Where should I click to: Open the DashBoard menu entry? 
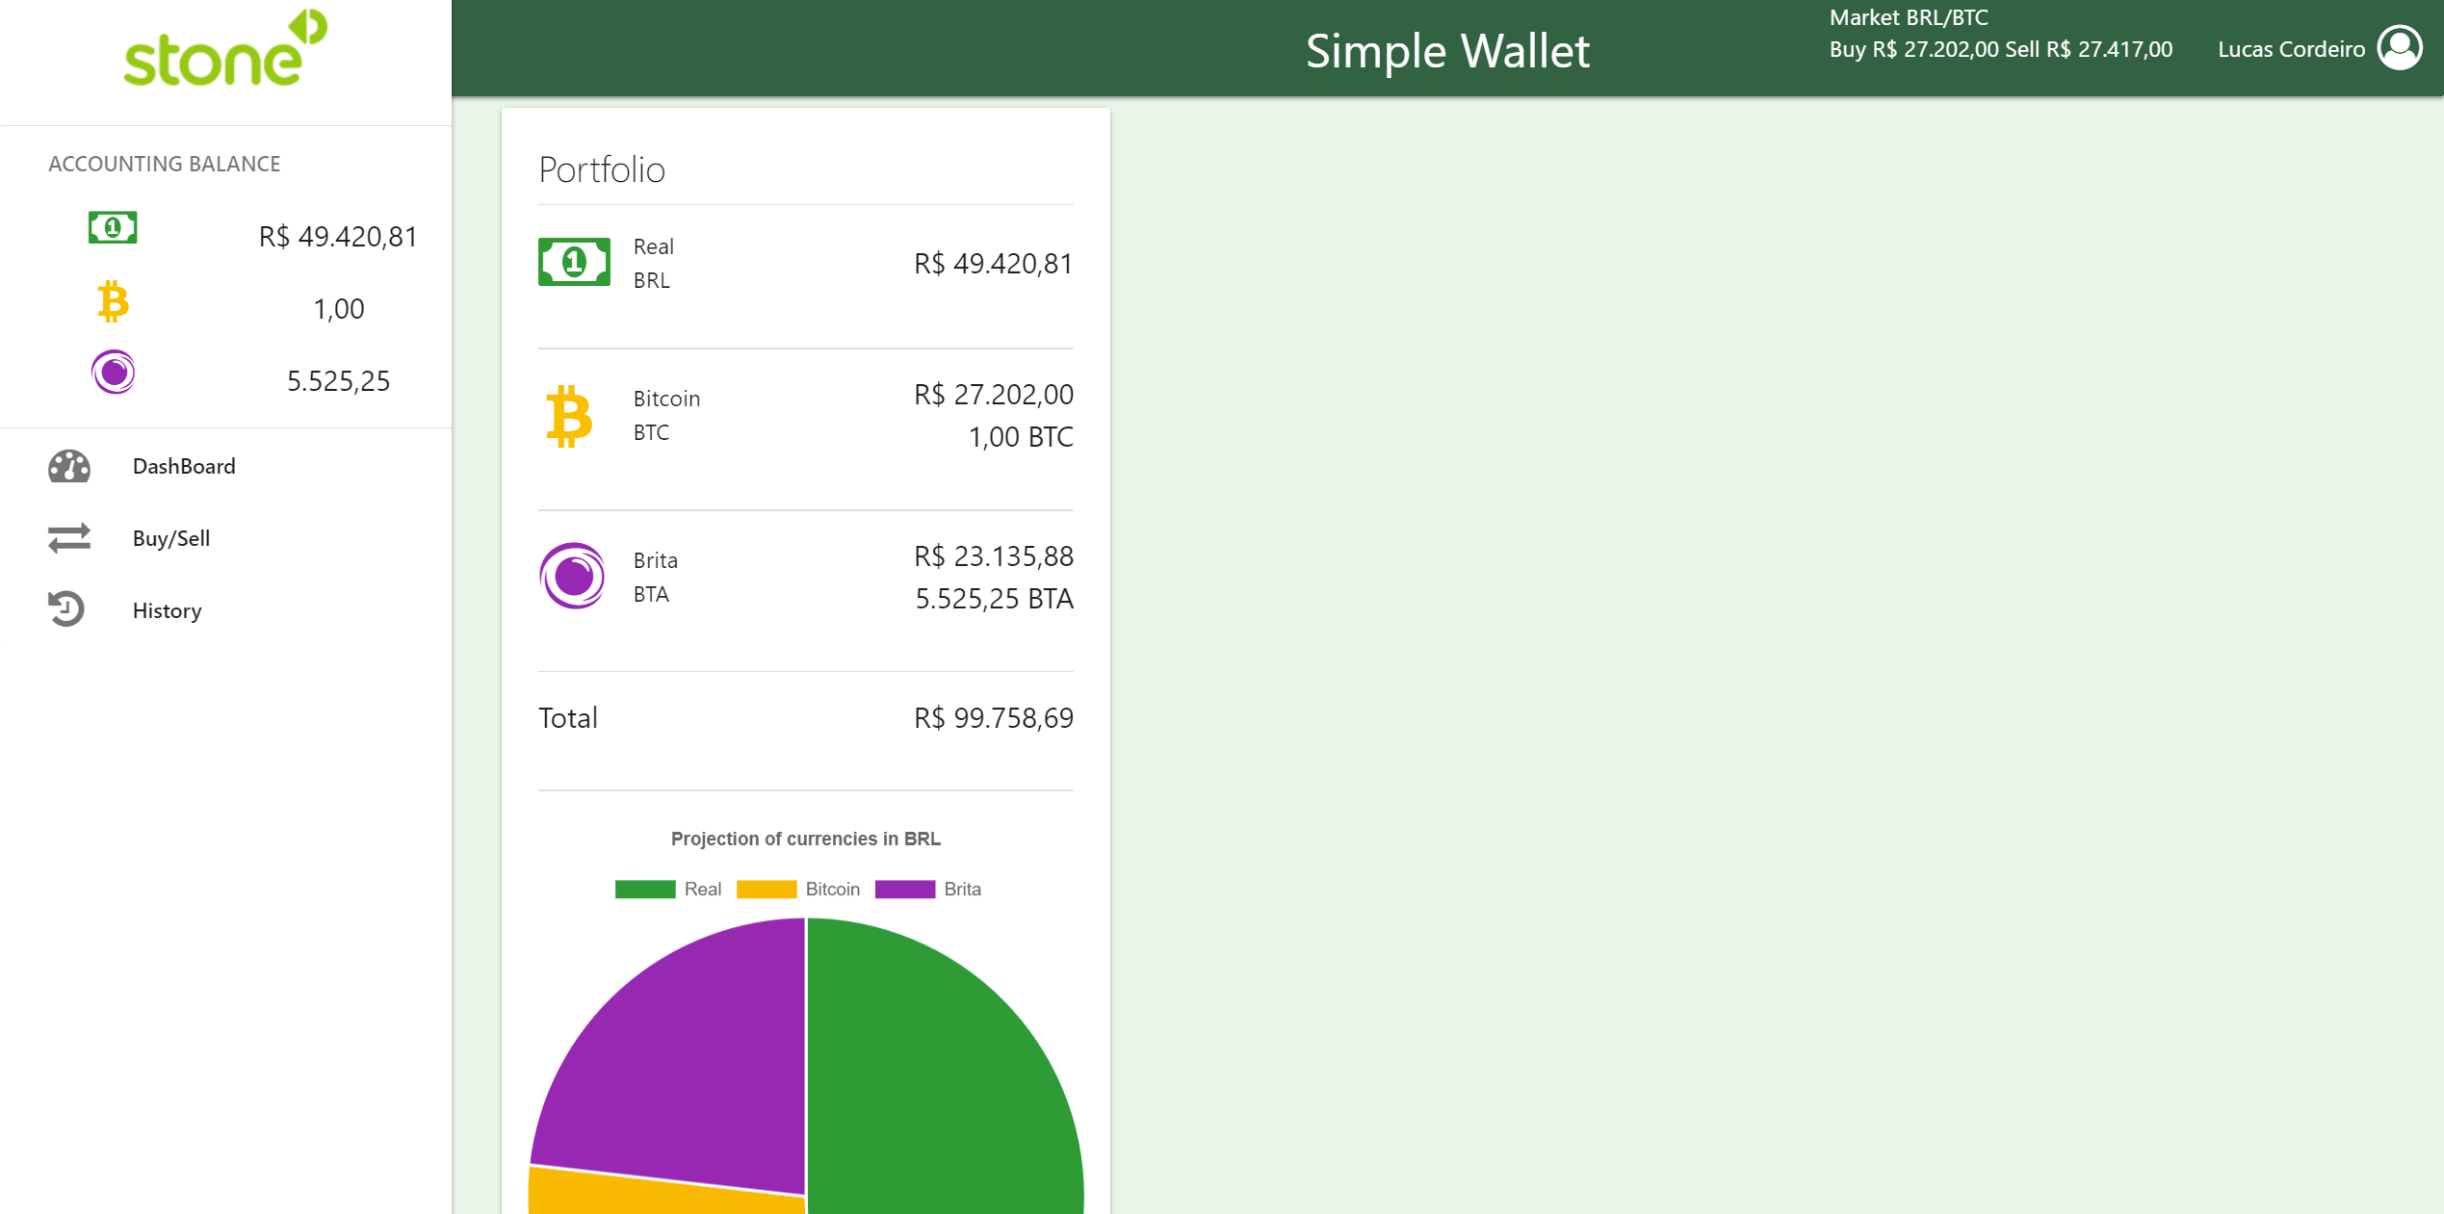tap(183, 466)
